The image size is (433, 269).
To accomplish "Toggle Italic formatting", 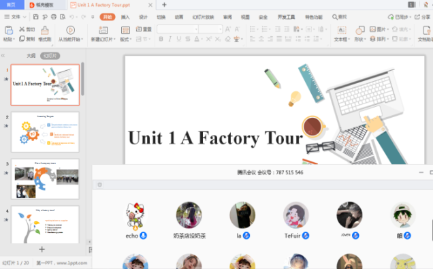I will click(170, 39).
